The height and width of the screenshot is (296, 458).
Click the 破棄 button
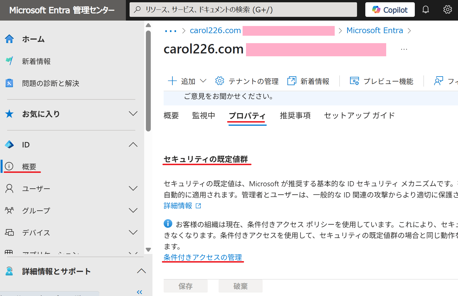(241, 286)
